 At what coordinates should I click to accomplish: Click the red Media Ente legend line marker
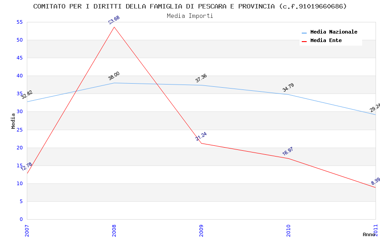pyautogui.click(x=304, y=41)
